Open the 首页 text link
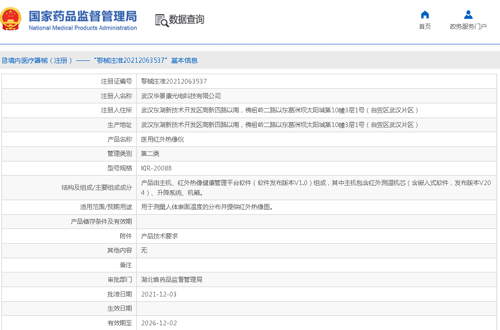Viewport: 500px width, 330px height. click(x=425, y=26)
